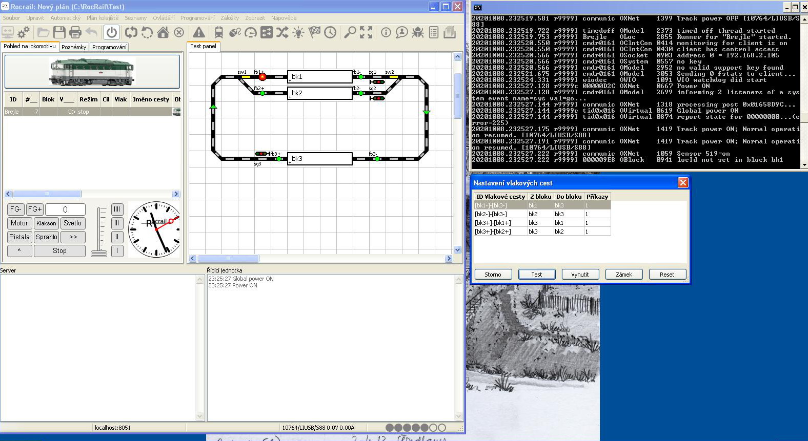The height and width of the screenshot is (441, 808).
Task: Click the emergency break warning triangle icon
Action: coord(199,33)
